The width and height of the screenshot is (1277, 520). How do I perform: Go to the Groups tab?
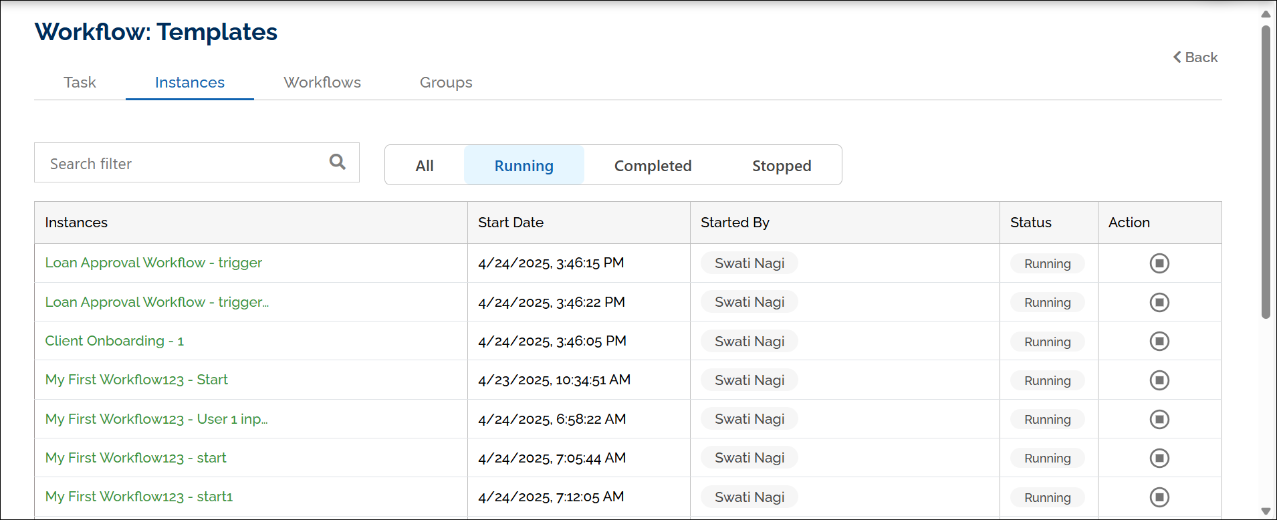coord(445,82)
